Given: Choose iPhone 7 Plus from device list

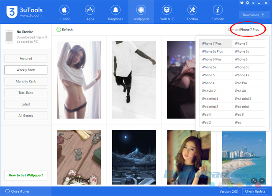Looking at the screenshot, I should 216,44.
